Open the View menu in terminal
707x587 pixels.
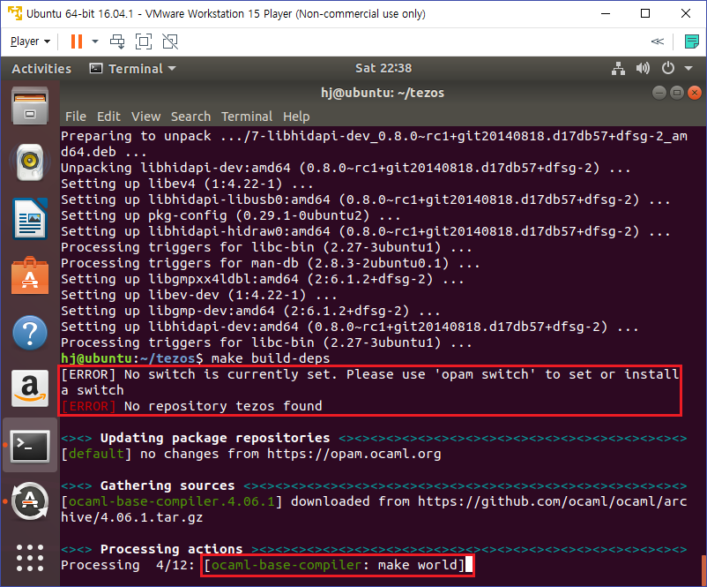pos(145,117)
